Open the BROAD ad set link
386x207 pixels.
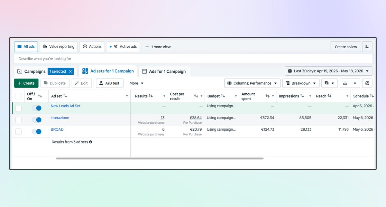57,129
